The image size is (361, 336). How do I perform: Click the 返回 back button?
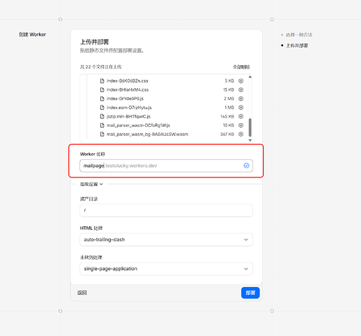click(x=82, y=293)
